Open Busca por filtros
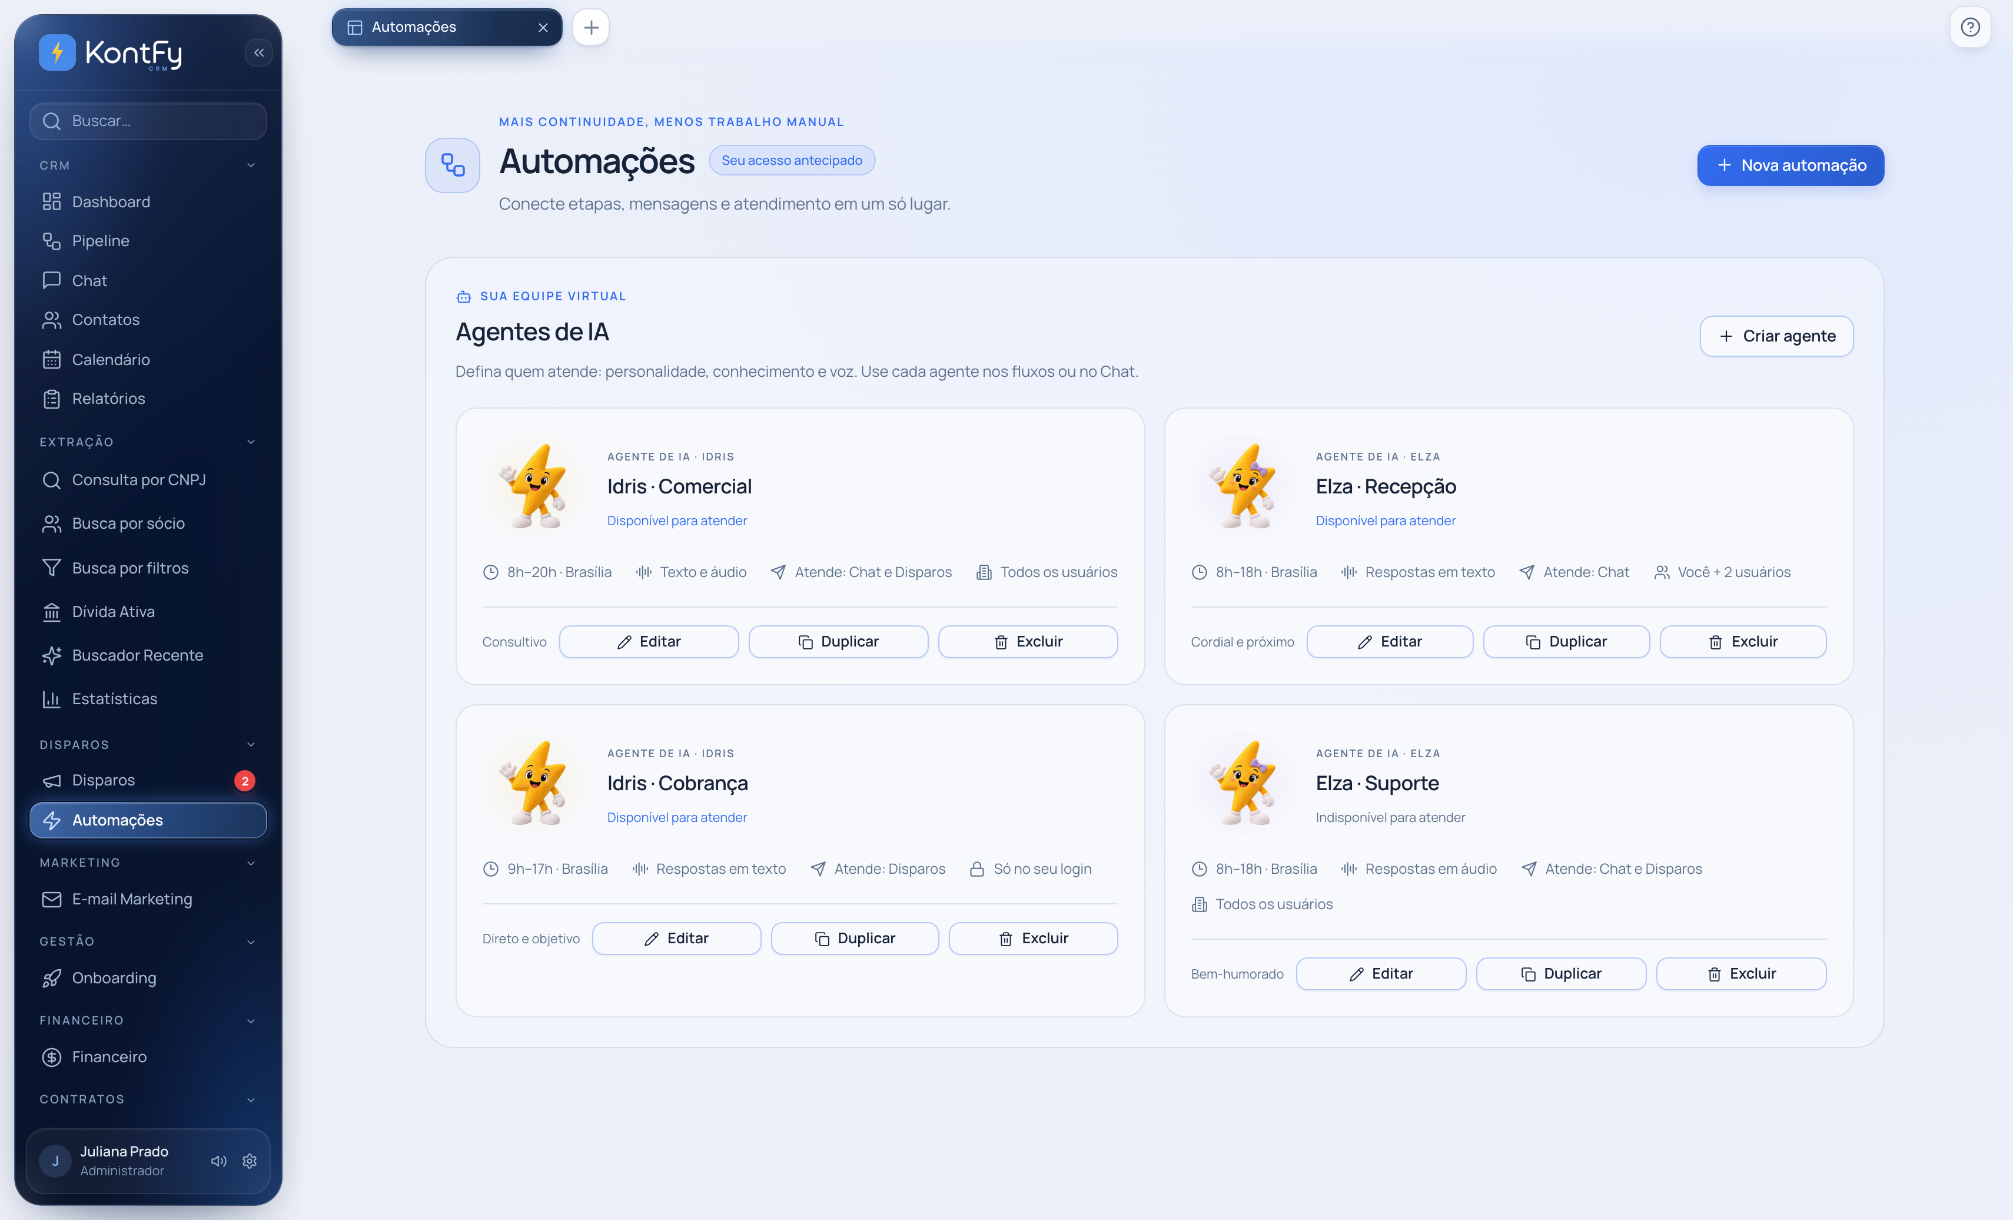2013x1220 pixels. click(x=148, y=568)
